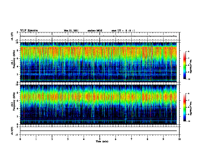Click '-6' label on ch.1 color bar

point(188,51)
